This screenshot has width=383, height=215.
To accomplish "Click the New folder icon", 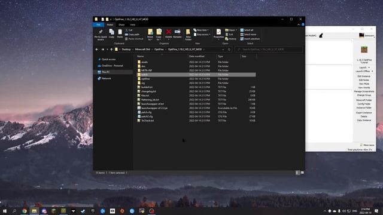I will pyautogui.click(x=188, y=32).
